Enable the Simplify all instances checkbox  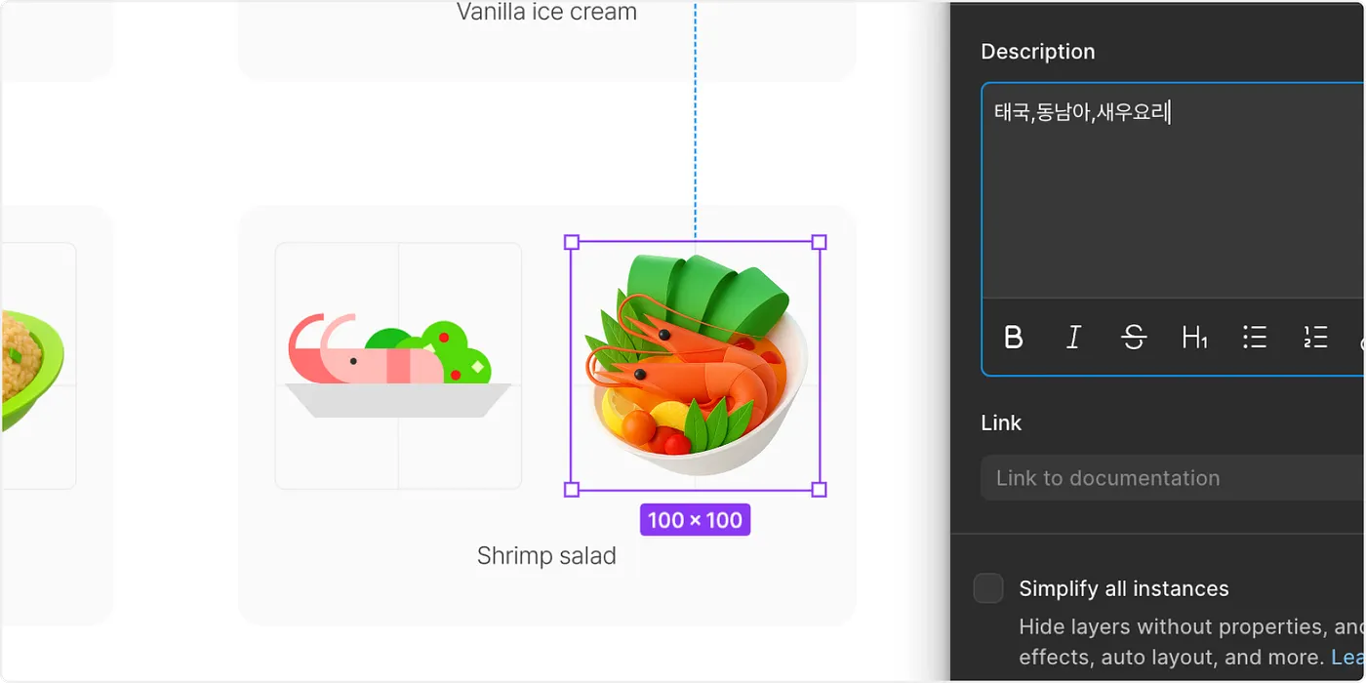(988, 588)
